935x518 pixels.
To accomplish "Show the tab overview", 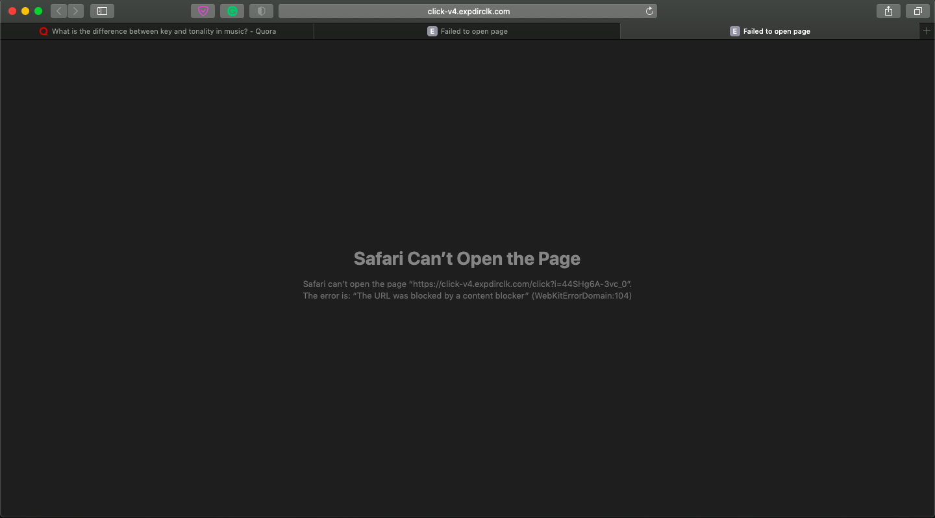I will pyautogui.click(x=917, y=11).
